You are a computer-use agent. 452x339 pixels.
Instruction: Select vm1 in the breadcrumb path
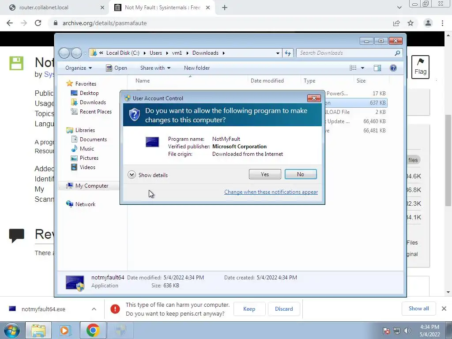click(x=177, y=53)
